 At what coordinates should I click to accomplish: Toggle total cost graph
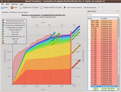pos(29,8)
